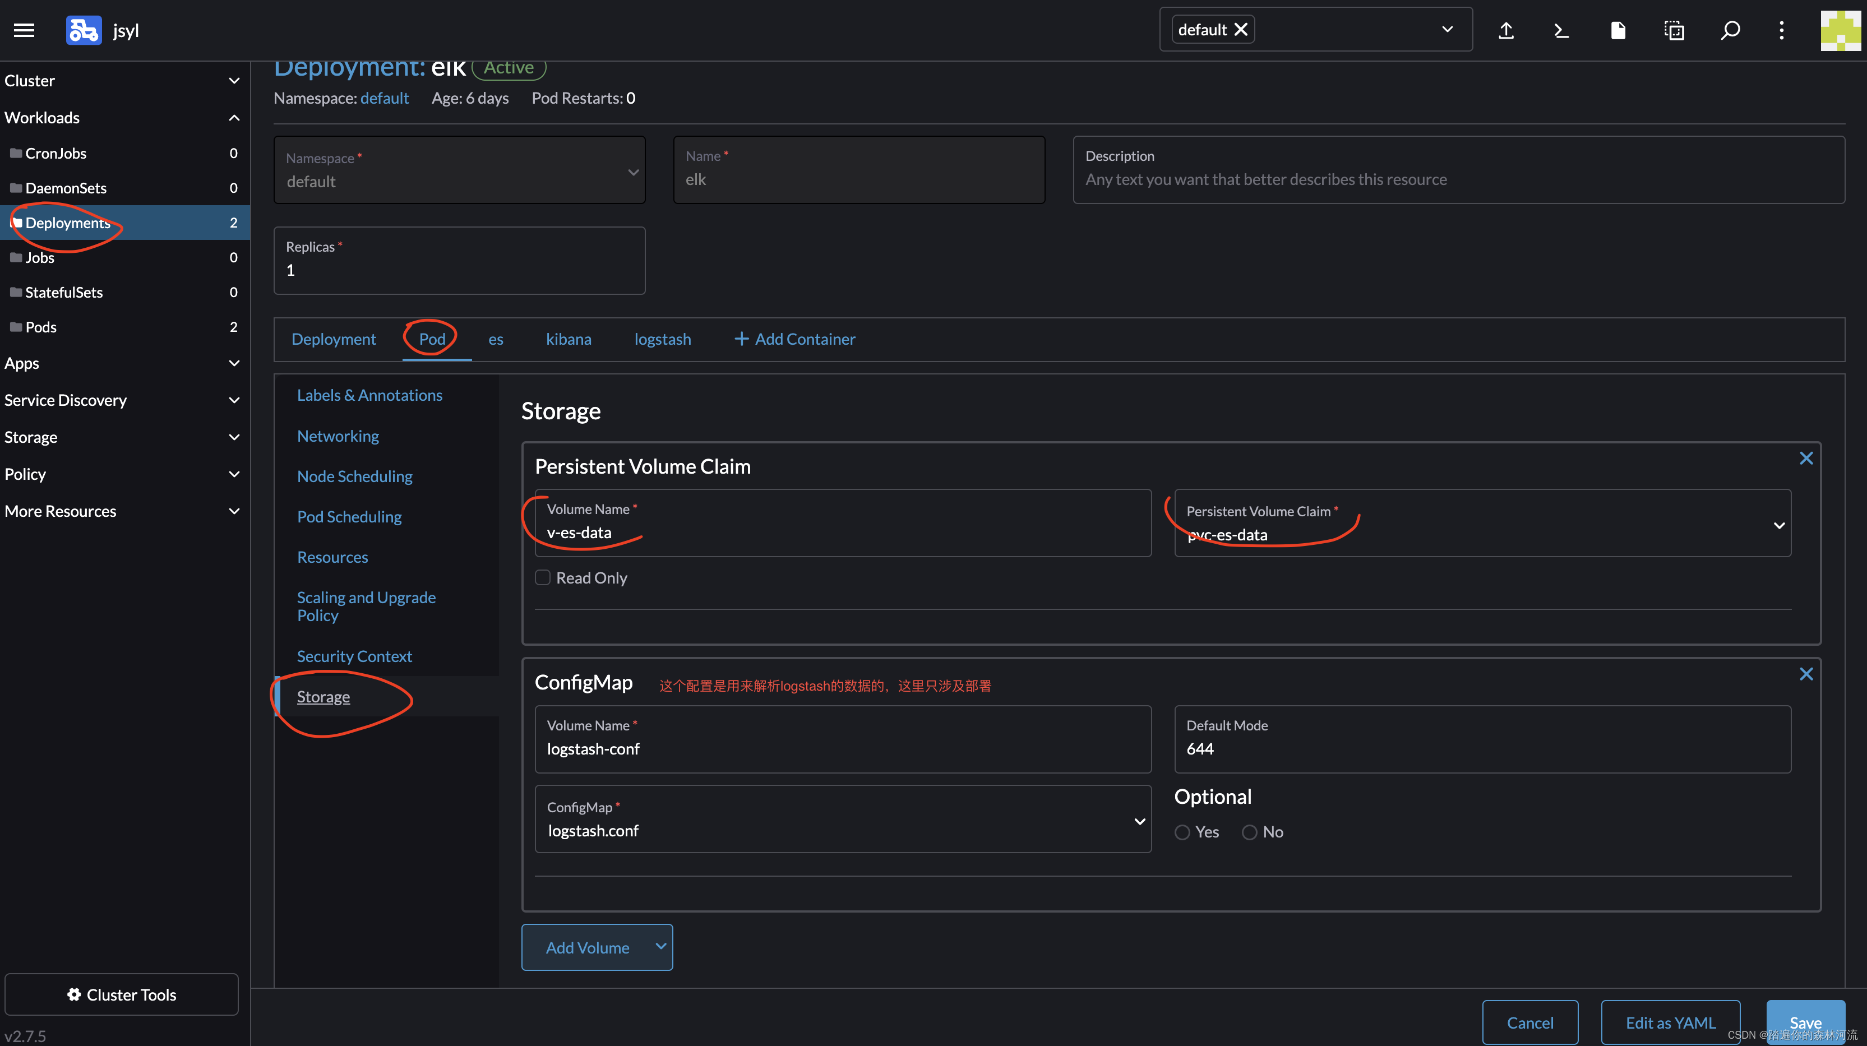Open the Node Scheduling section
This screenshot has height=1046, width=1867.
[x=354, y=476]
